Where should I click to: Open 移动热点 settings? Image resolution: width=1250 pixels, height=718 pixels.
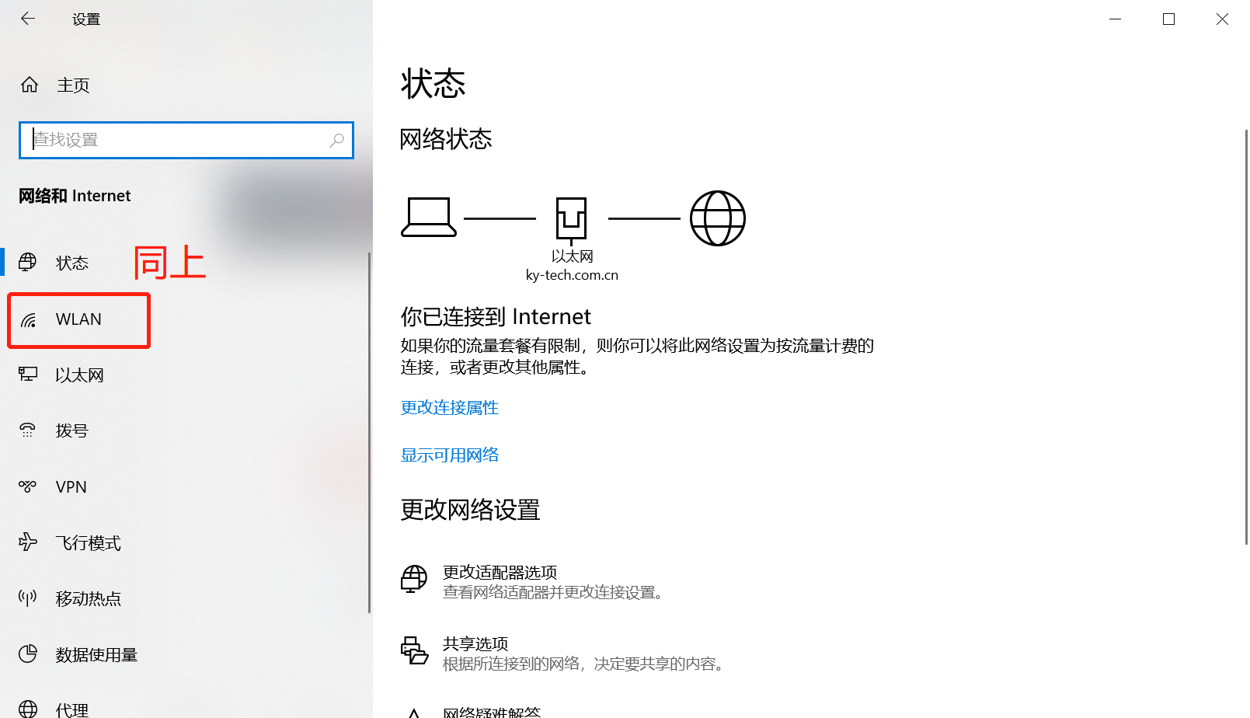point(89,598)
